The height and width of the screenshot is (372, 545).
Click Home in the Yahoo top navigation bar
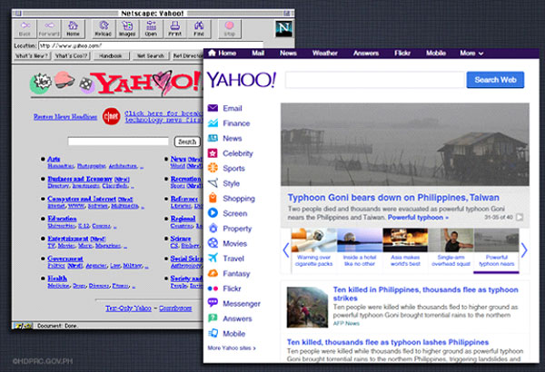[x=223, y=54]
